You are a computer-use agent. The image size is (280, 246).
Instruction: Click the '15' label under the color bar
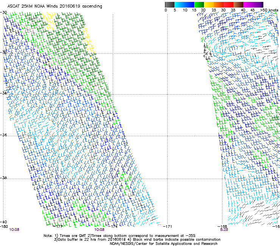point(194,10)
